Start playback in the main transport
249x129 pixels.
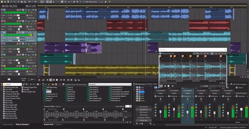point(51,80)
